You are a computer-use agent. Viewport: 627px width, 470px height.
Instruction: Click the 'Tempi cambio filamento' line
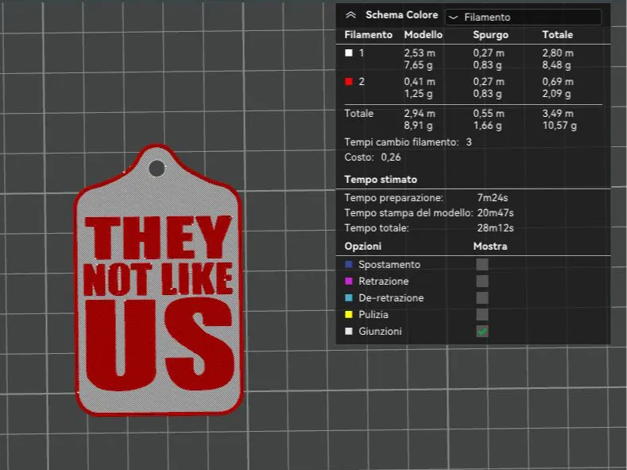pos(408,142)
